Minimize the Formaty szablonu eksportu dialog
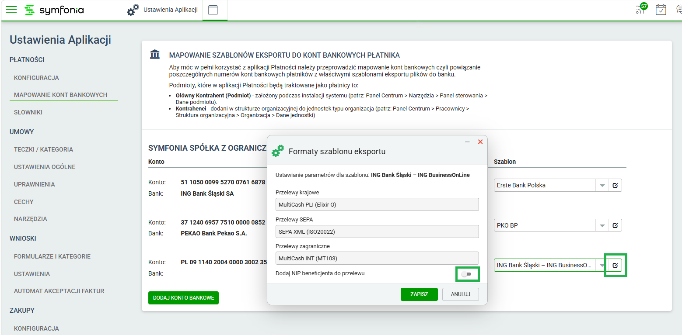This screenshot has width=682, height=335. [467, 142]
